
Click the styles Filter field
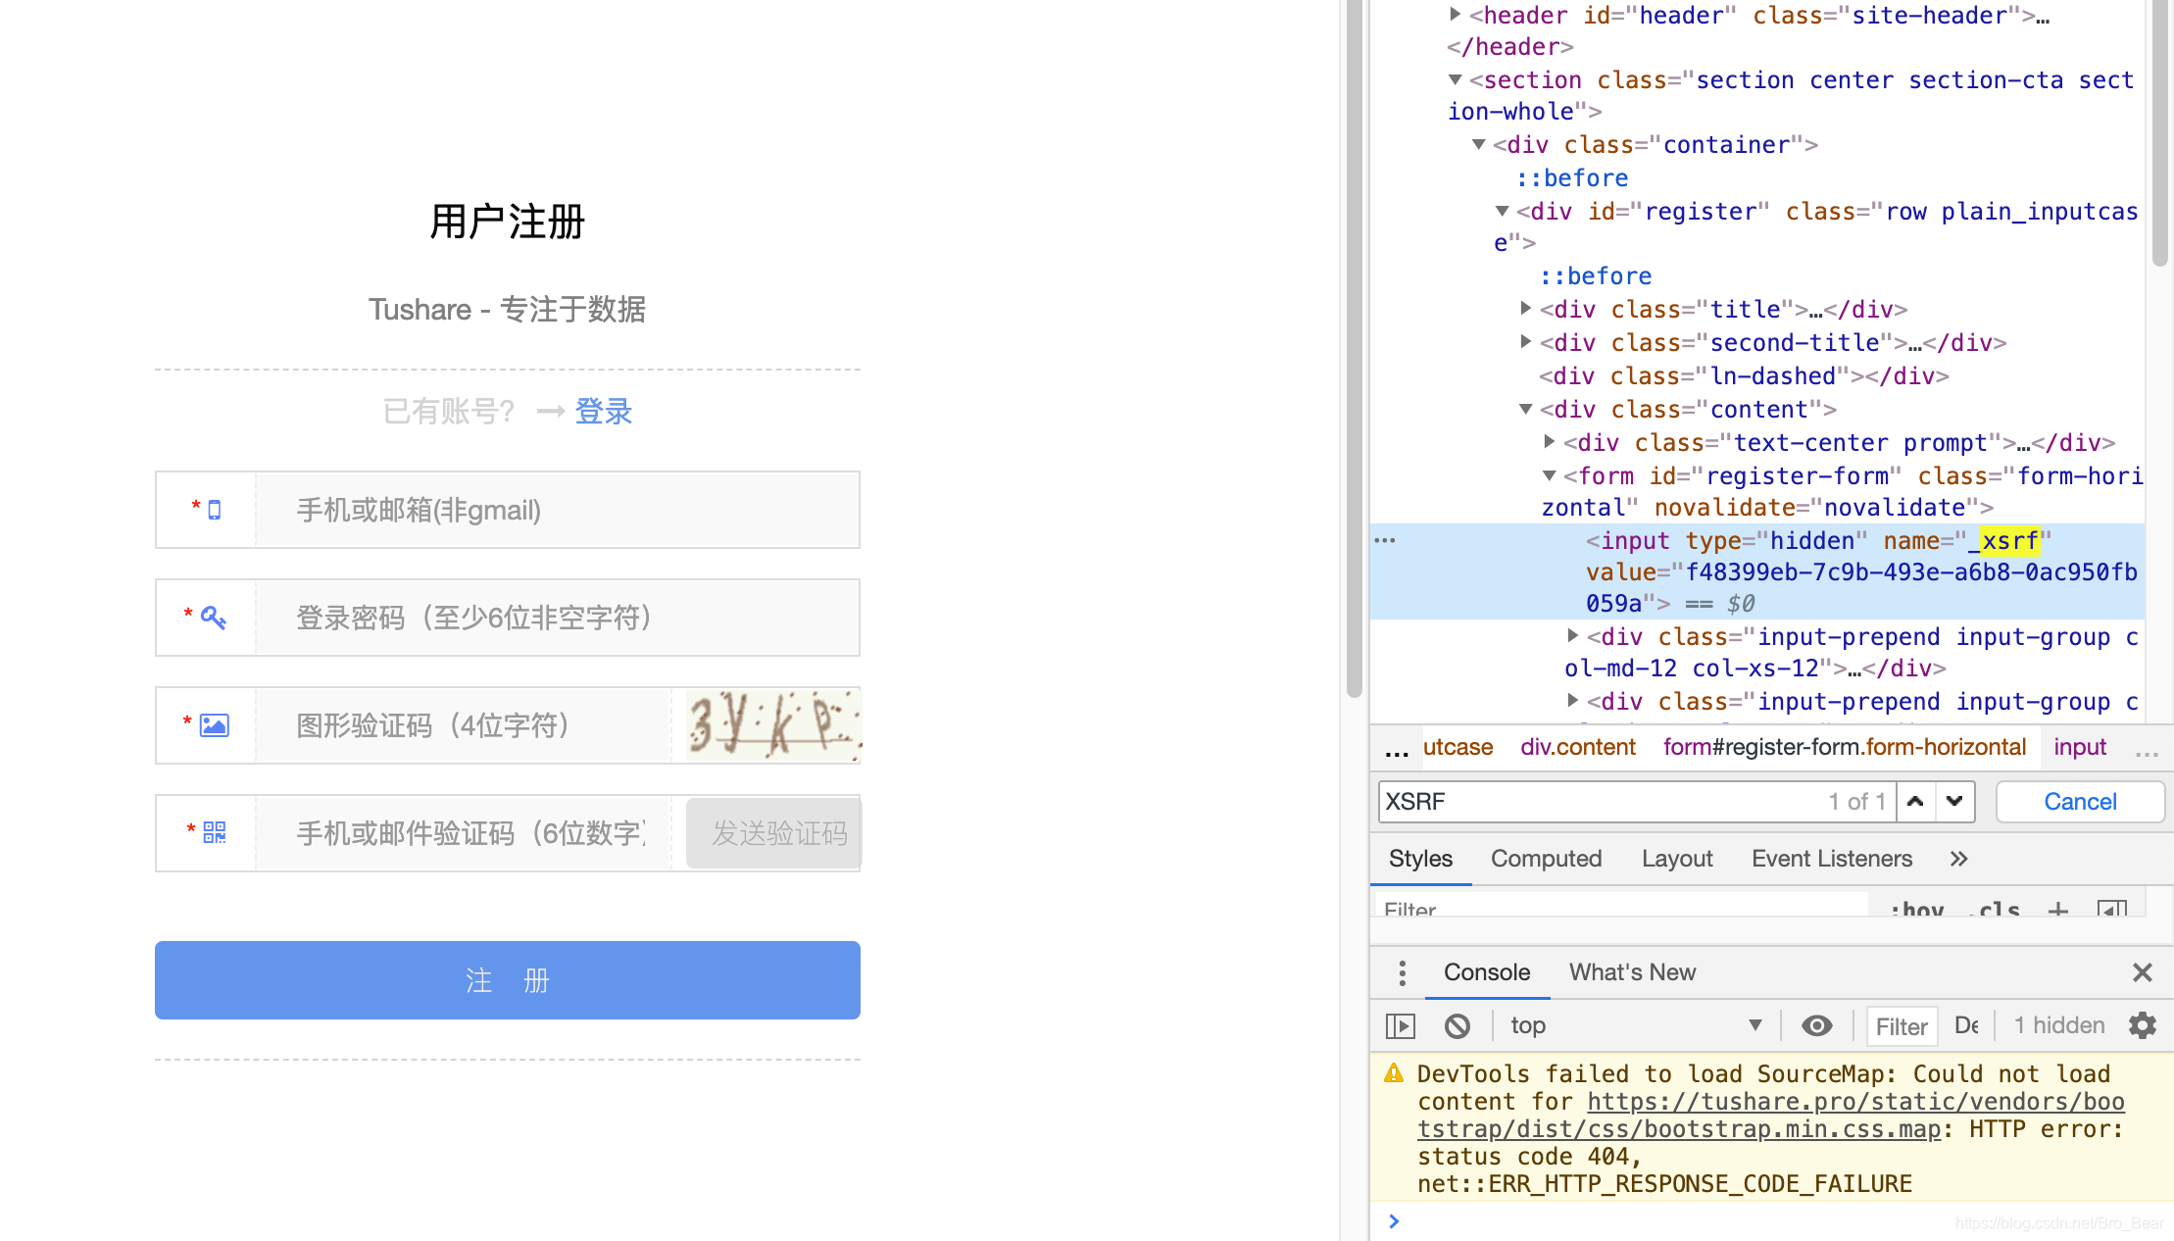click(1622, 908)
